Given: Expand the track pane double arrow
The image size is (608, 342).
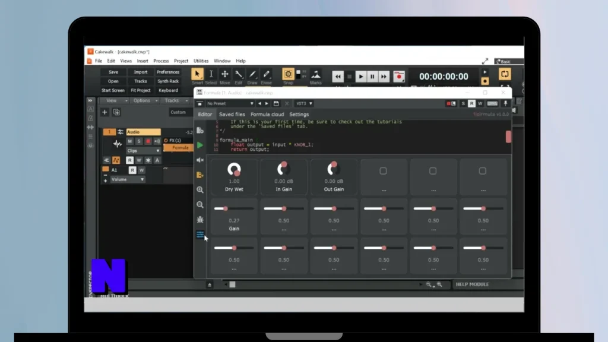Looking at the screenshot, I should (90, 100).
